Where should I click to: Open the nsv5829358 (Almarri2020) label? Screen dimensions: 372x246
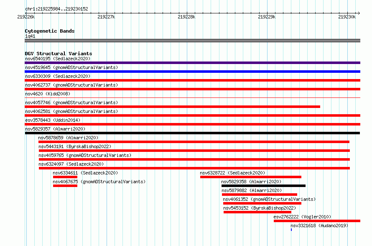coord(251,182)
